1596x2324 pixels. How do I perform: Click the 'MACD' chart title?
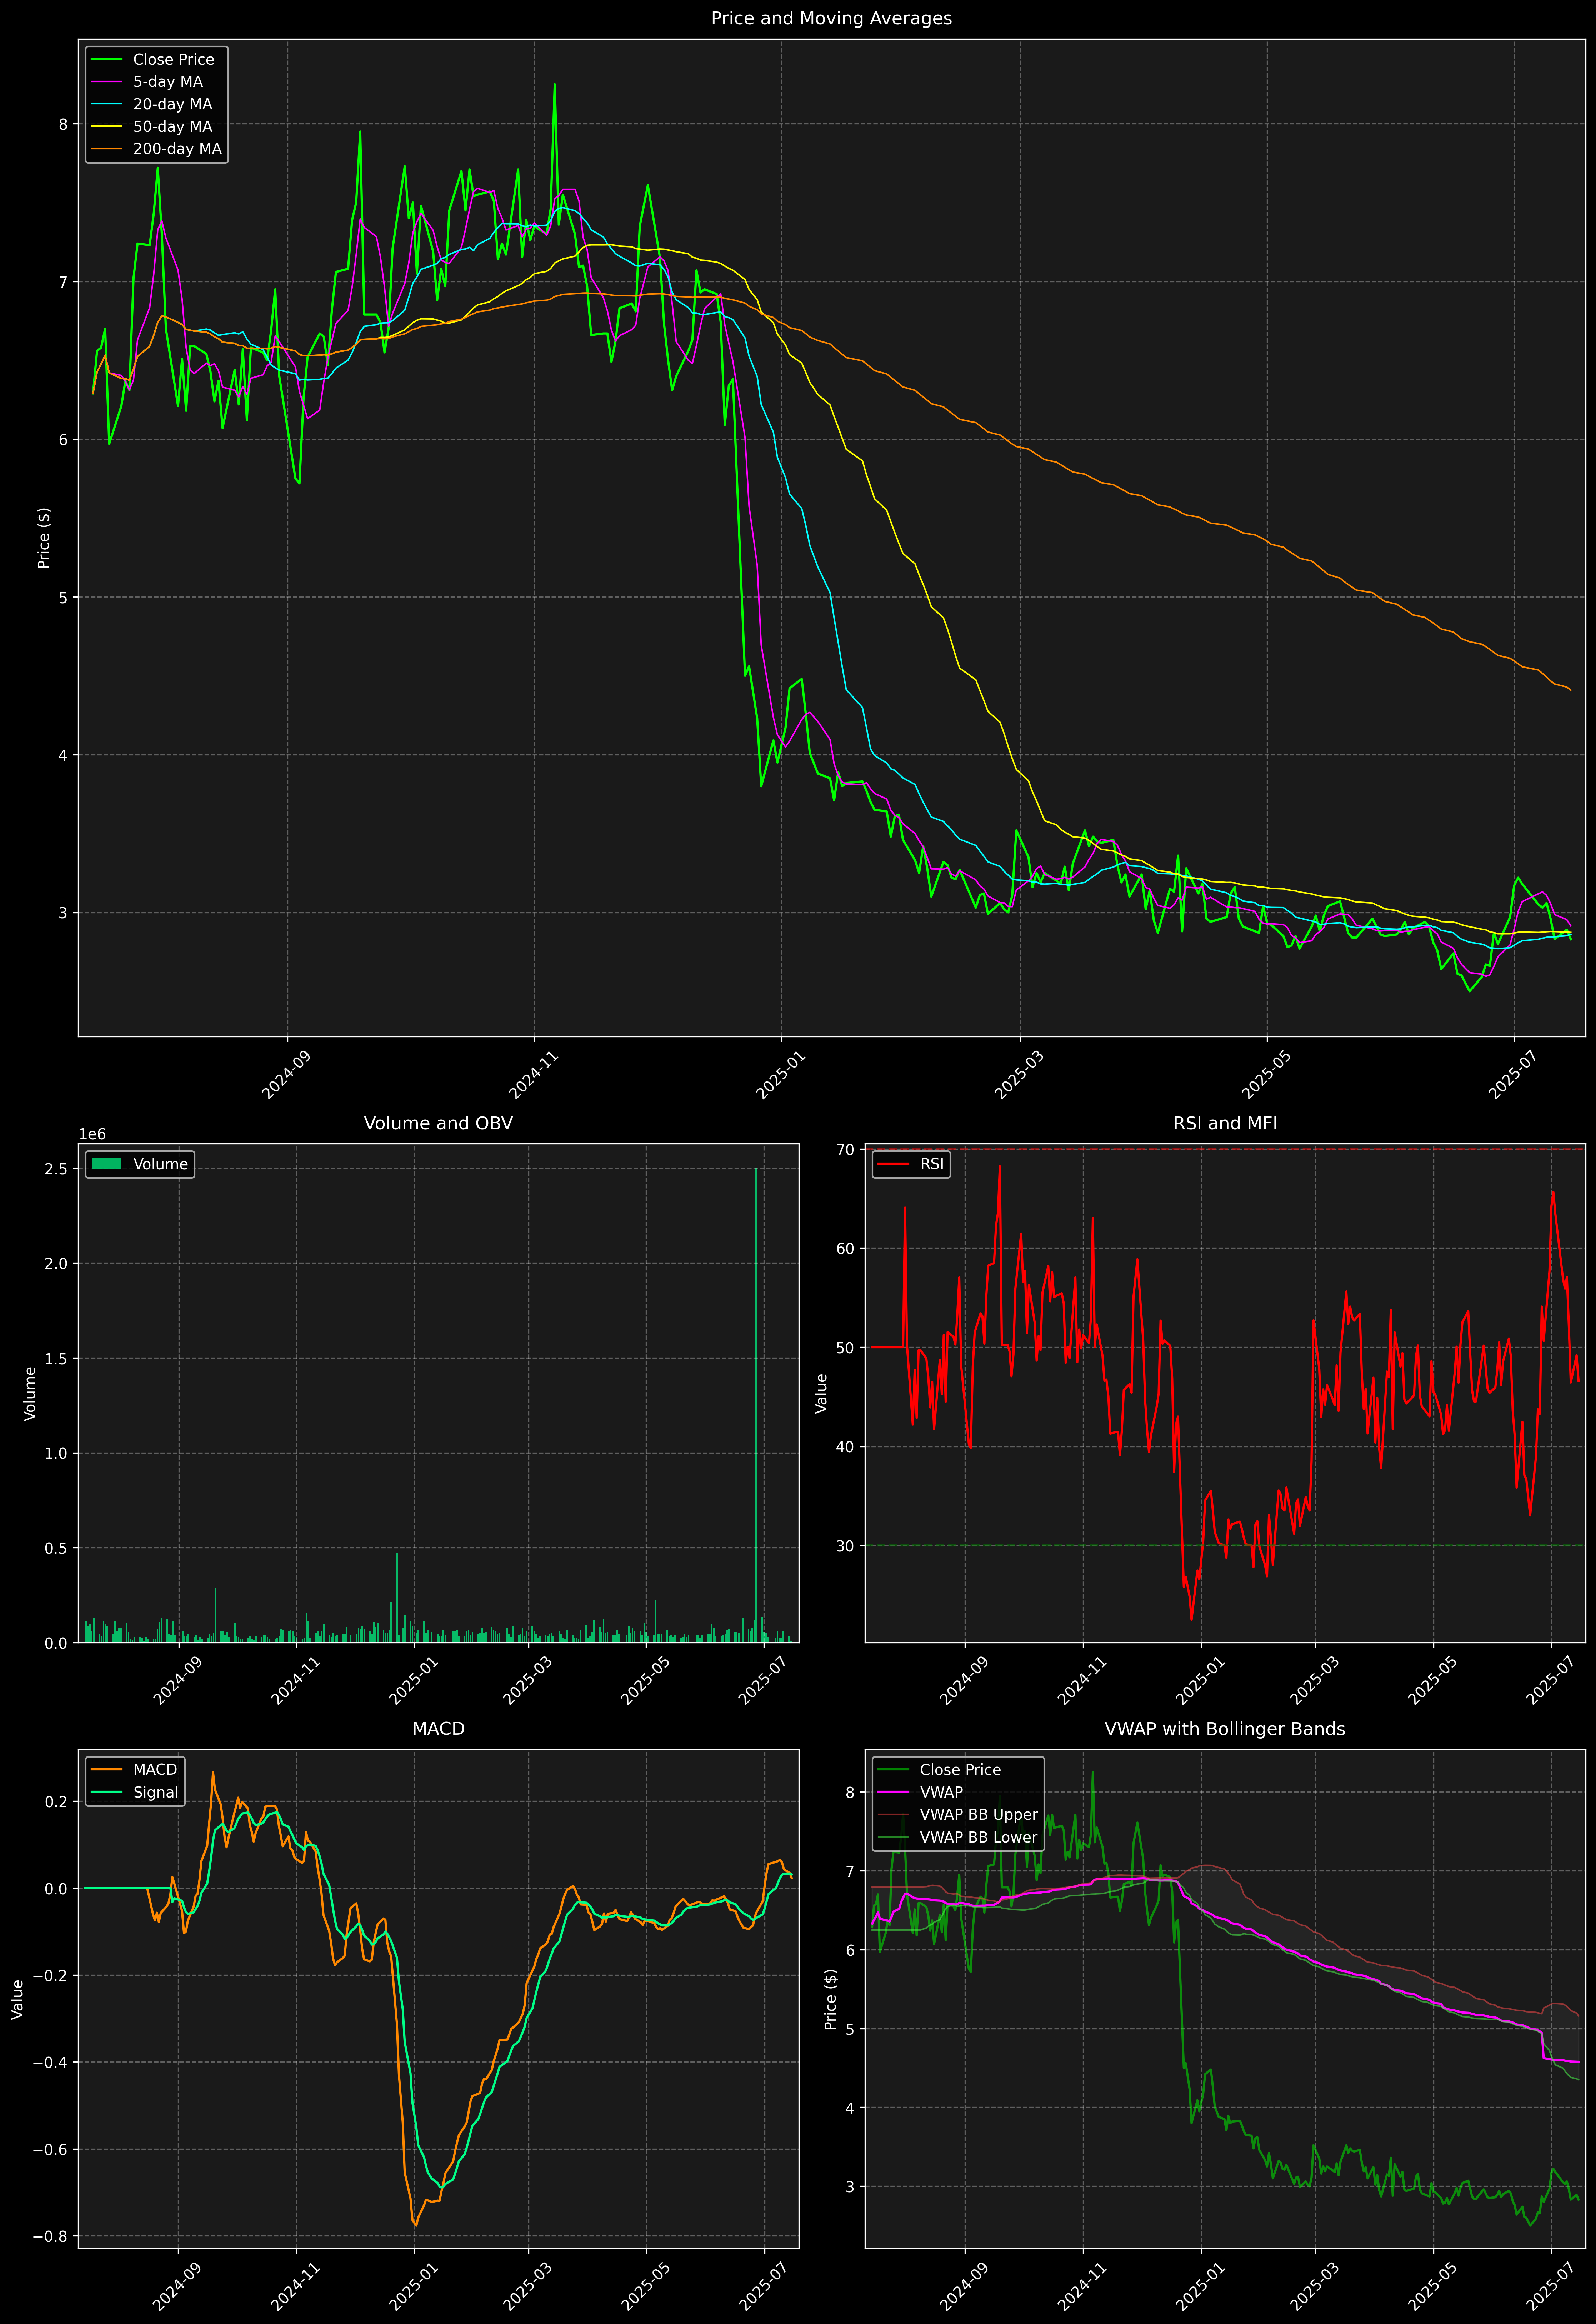pyautogui.click(x=438, y=1729)
